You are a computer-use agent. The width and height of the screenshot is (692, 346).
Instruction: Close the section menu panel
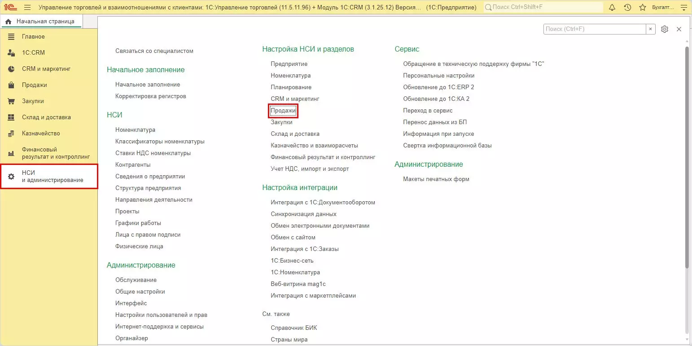(x=679, y=29)
